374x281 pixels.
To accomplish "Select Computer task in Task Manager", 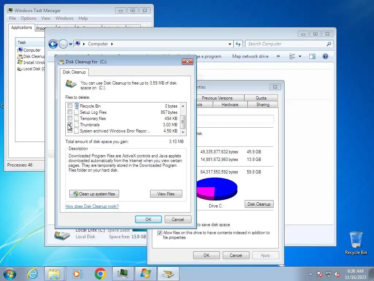I will point(29,50).
